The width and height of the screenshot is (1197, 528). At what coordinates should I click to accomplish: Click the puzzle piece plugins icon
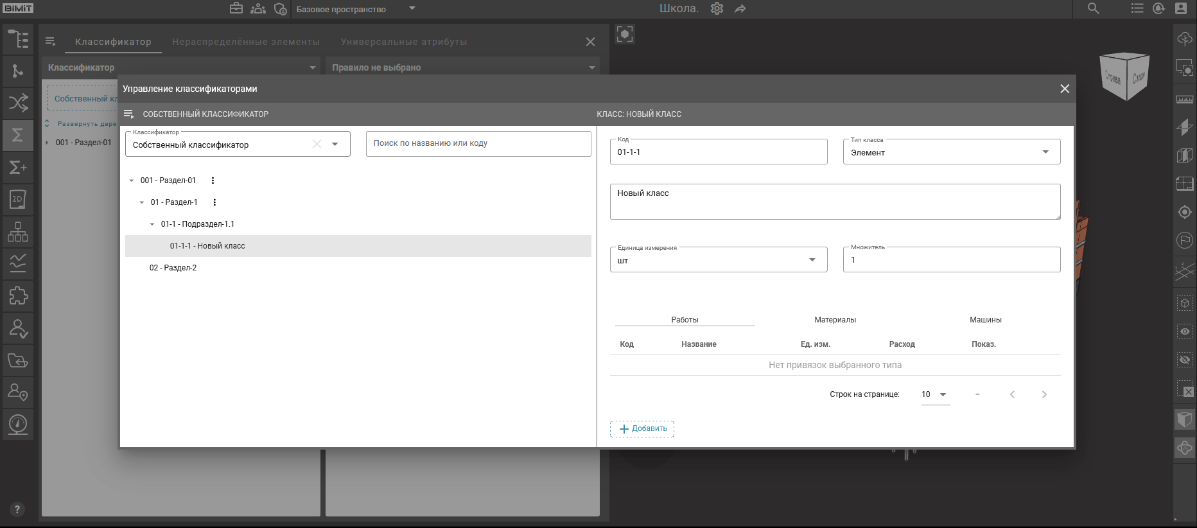[x=18, y=295]
